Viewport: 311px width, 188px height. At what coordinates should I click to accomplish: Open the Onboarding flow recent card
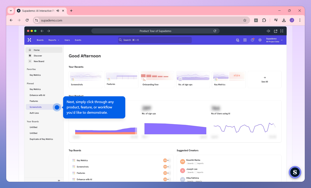pos(157,80)
